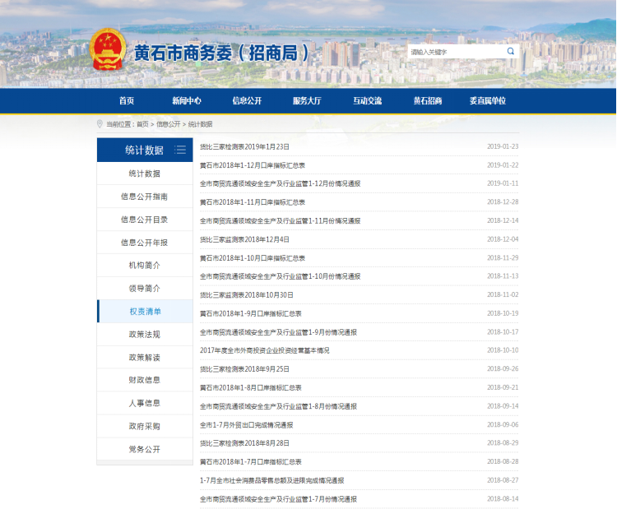
Task: Select 党务公开 in the sidebar
Action: click(144, 449)
